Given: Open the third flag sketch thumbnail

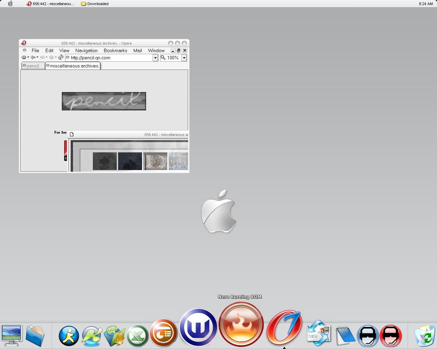Looking at the screenshot, I should [x=155, y=161].
